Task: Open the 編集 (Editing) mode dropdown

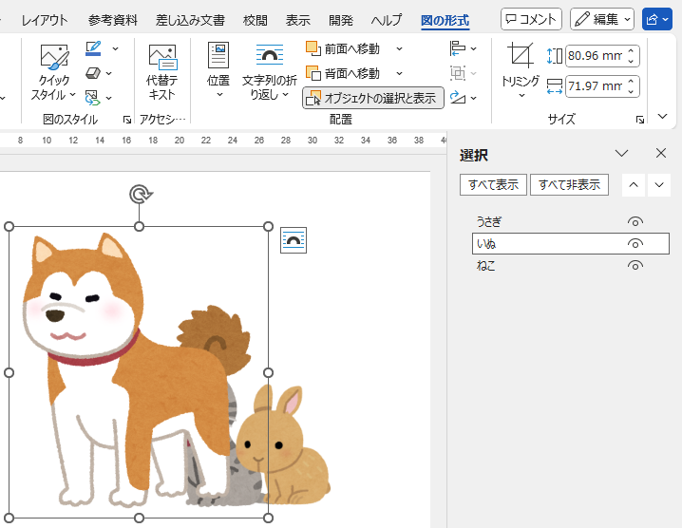Action: tap(602, 19)
